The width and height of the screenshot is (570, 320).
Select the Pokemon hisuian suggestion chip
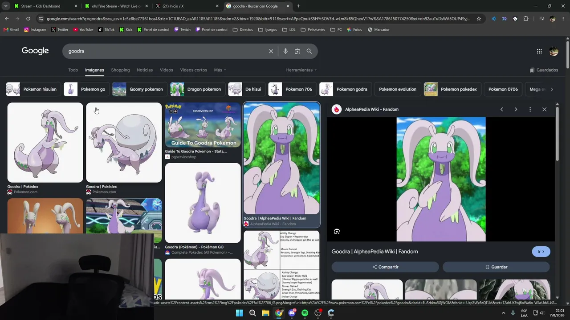[x=33, y=89]
